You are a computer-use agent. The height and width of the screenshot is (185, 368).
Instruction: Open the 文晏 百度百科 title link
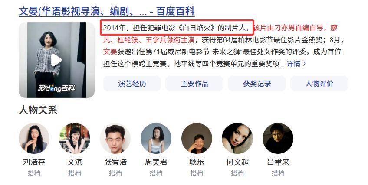click(x=107, y=11)
